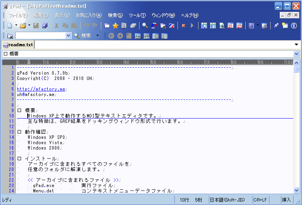
Task: Open the ファイル(F) menu
Action: [x=18, y=15]
